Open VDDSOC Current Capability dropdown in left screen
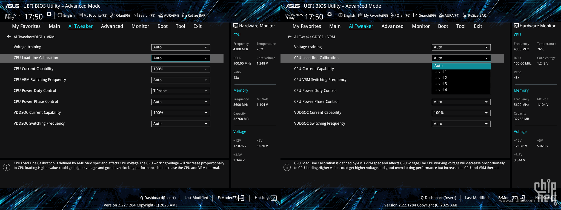The height and width of the screenshot is (210, 561). tap(181, 113)
